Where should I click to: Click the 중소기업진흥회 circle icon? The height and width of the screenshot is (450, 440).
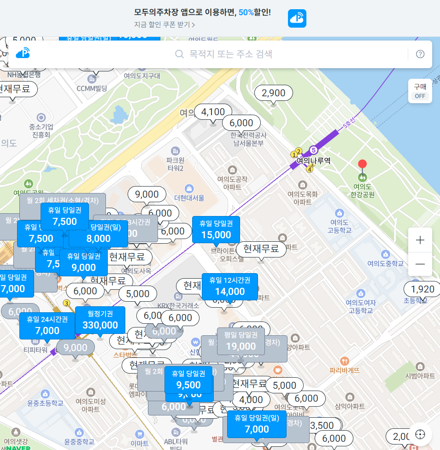tap(41, 117)
